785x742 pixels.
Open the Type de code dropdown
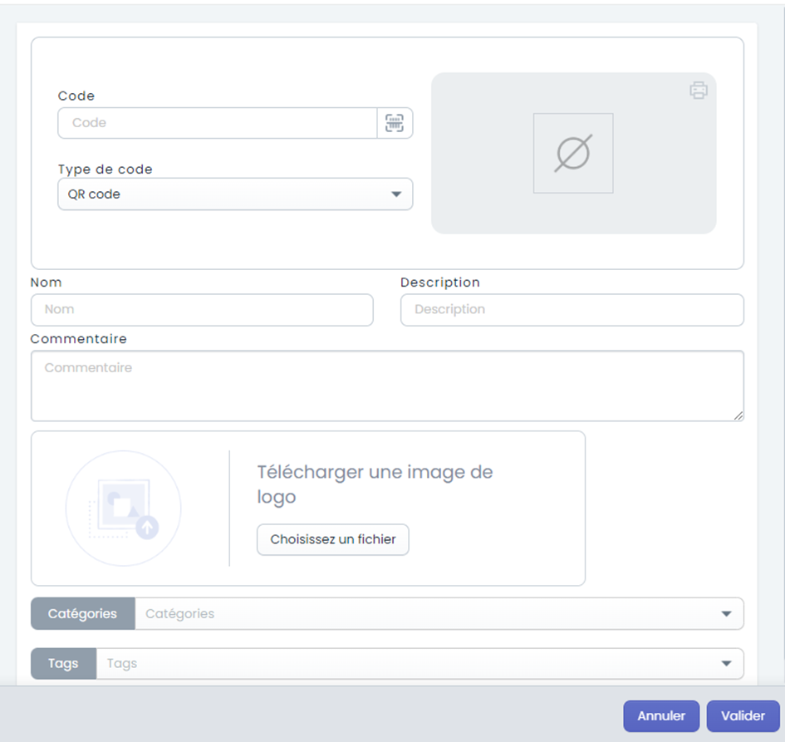[235, 194]
